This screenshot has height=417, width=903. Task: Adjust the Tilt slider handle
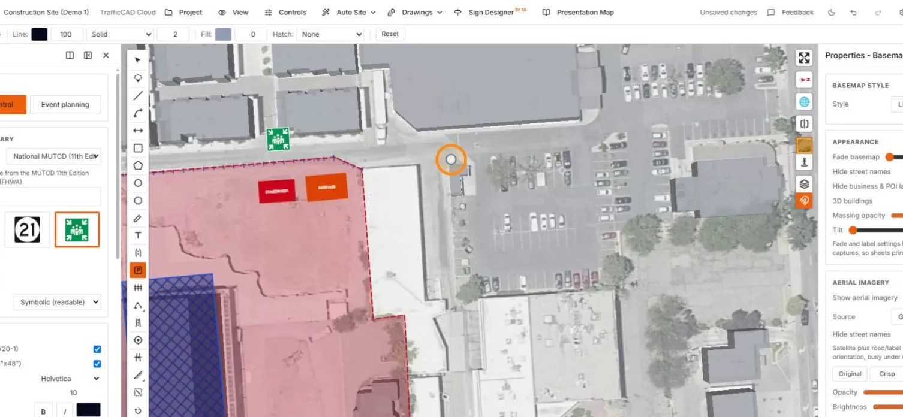click(x=853, y=230)
